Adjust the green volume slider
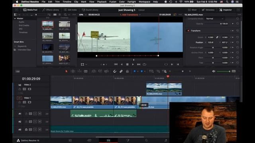The image size is (255, 143). tap(224, 71)
